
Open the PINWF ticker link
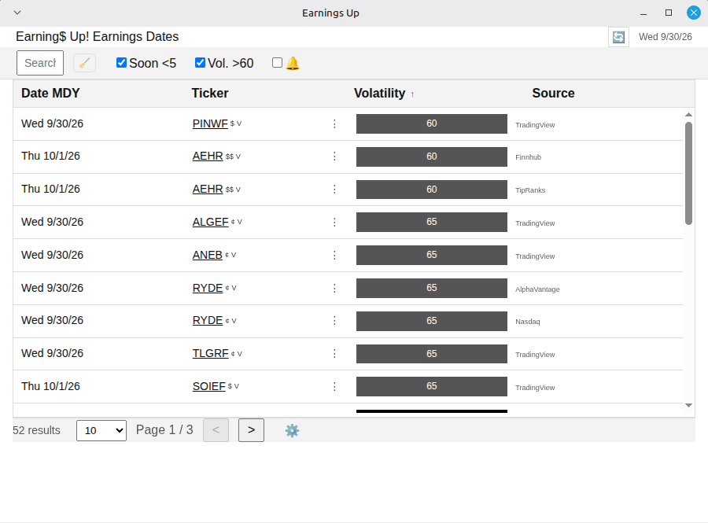210,123
